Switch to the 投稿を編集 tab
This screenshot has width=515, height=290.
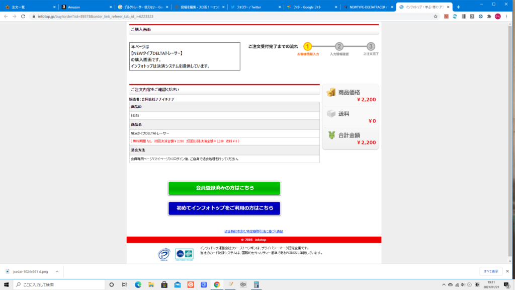[x=199, y=7]
